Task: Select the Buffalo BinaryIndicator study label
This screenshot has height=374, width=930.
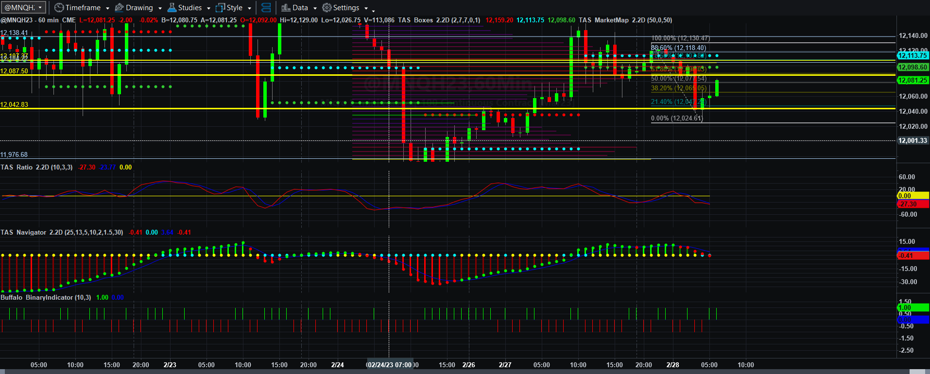Action: [x=46, y=297]
